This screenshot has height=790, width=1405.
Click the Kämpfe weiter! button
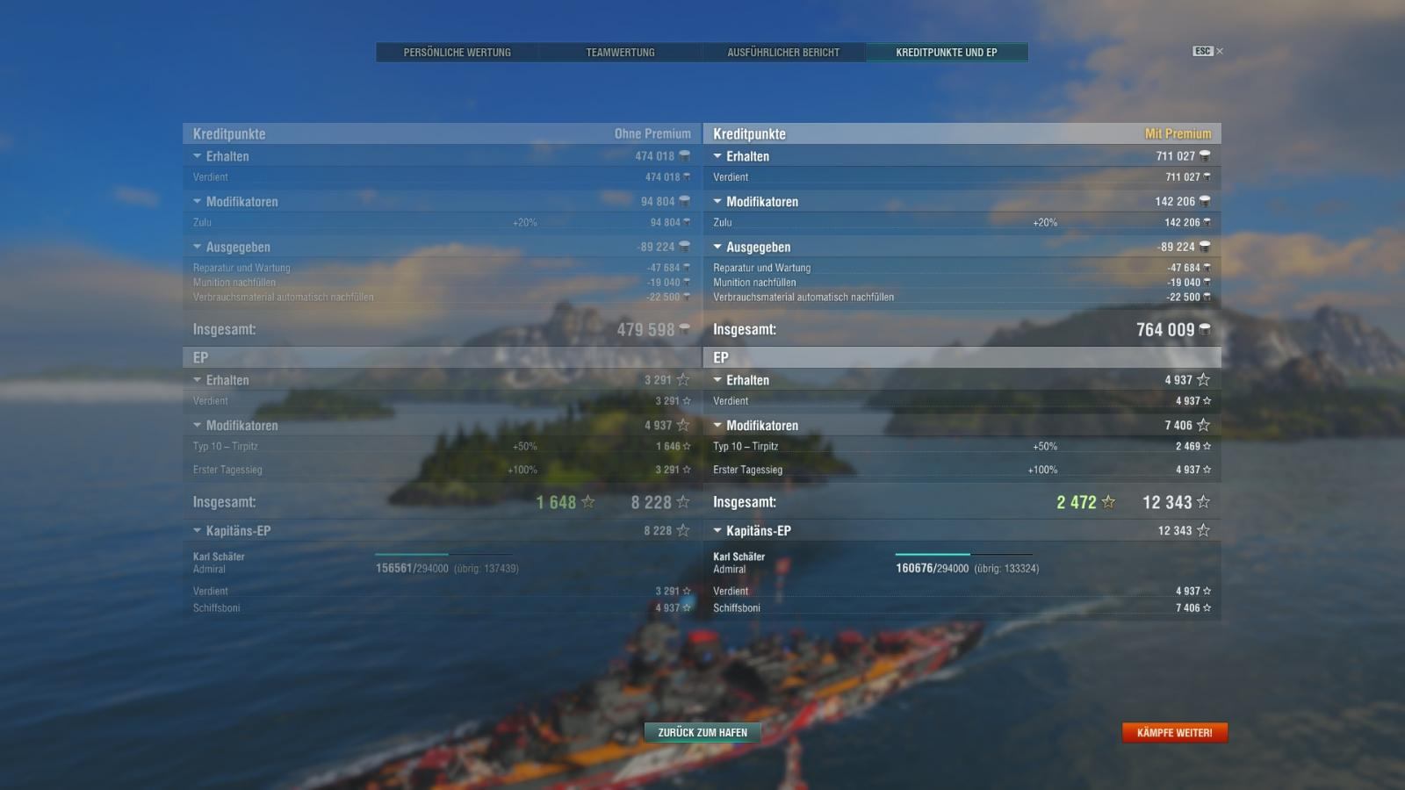1174,732
